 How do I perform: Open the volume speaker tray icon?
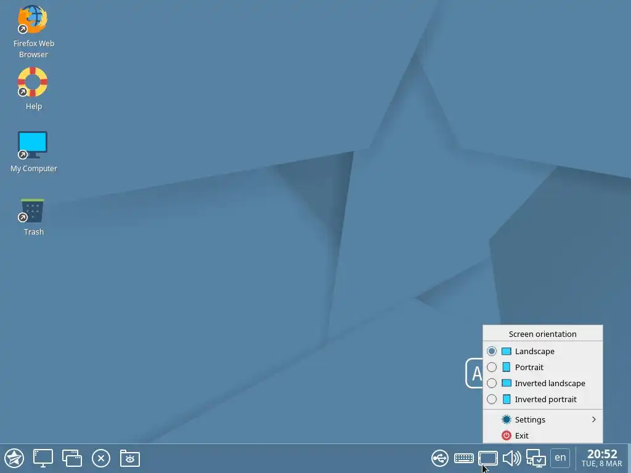coord(512,458)
